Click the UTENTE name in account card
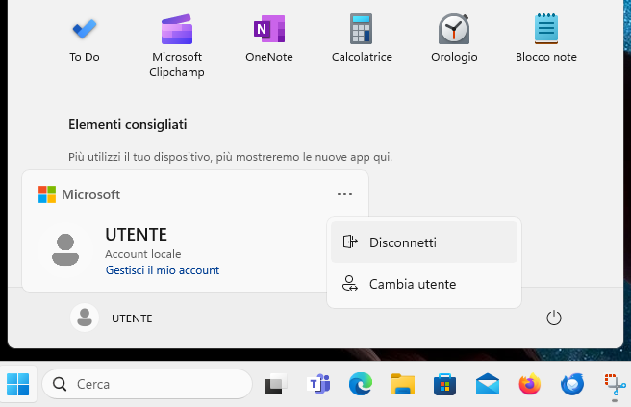Viewport: 631px width, 407px height. click(x=136, y=235)
